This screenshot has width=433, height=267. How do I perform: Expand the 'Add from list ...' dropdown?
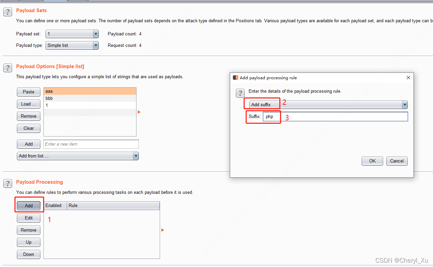[x=78, y=156]
